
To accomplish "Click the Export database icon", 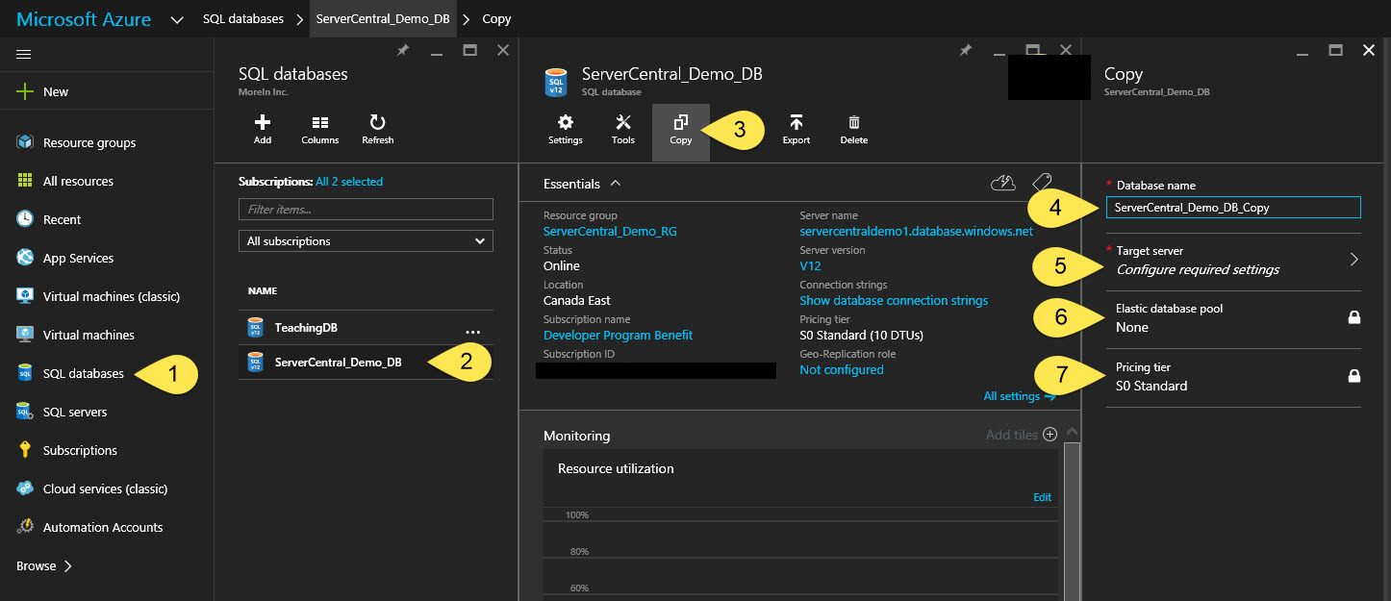I will coord(796,130).
